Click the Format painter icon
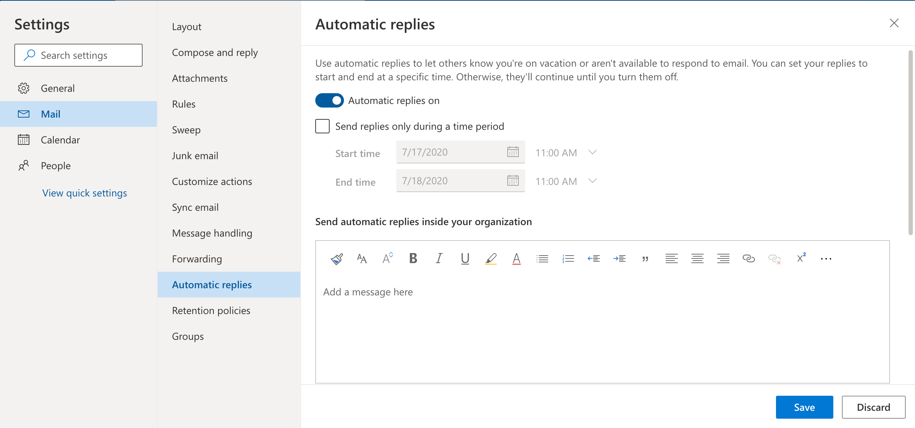The height and width of the screenshot is (428, 915). point(336,258)
